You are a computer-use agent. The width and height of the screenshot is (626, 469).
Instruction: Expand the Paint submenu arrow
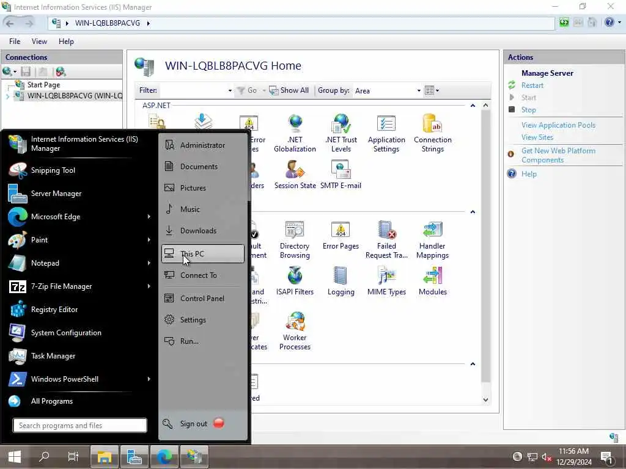[x=149, y=239]
